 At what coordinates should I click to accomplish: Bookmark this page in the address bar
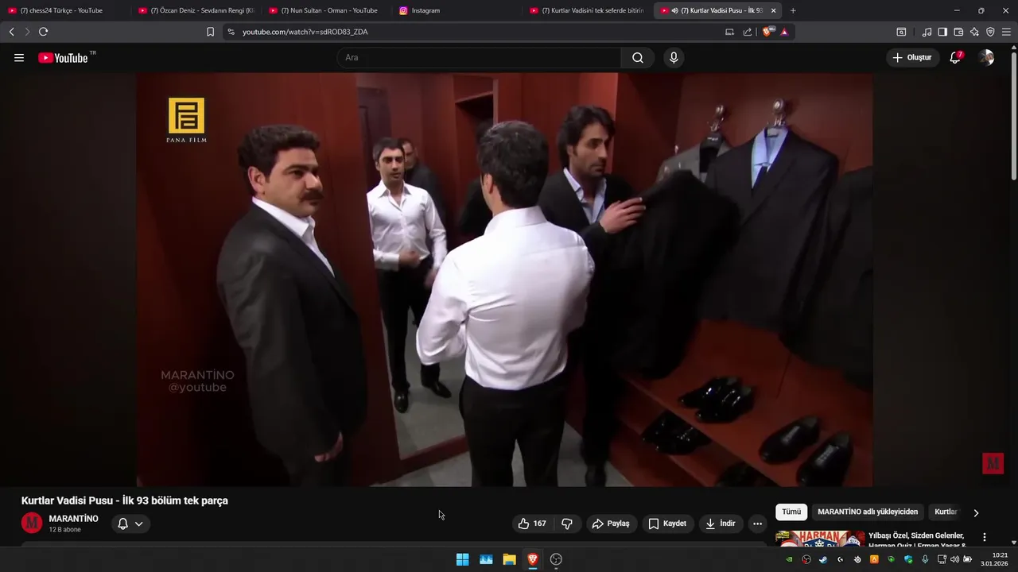[210, 32]
